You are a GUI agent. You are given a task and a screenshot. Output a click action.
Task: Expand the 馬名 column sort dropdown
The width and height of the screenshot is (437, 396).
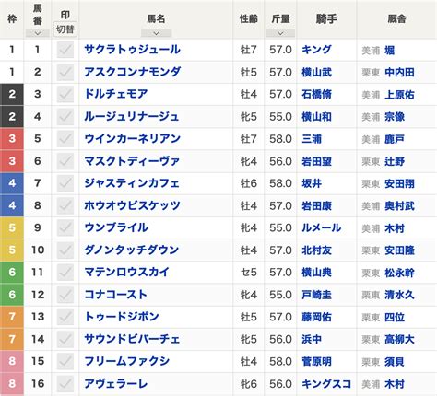(x=156, y=33)
